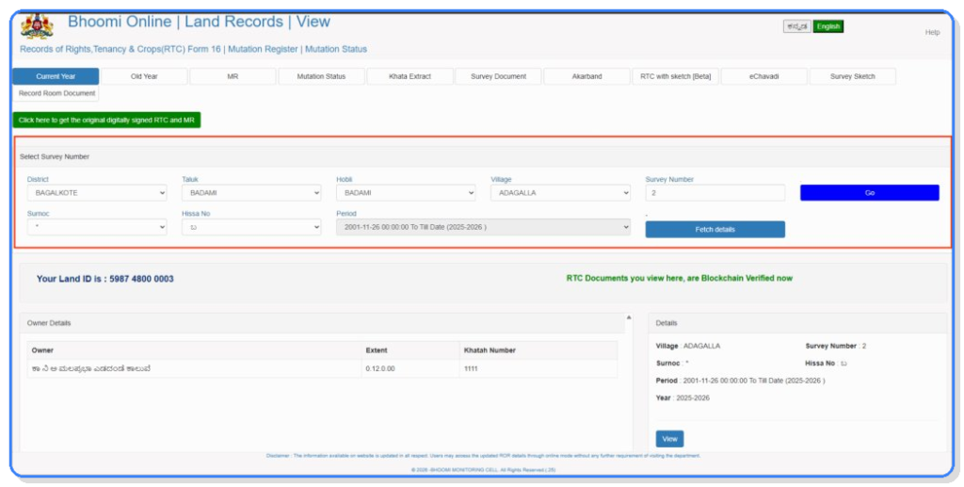Click the Disclaimer text in the footer
964x487 pixels.
483,456
